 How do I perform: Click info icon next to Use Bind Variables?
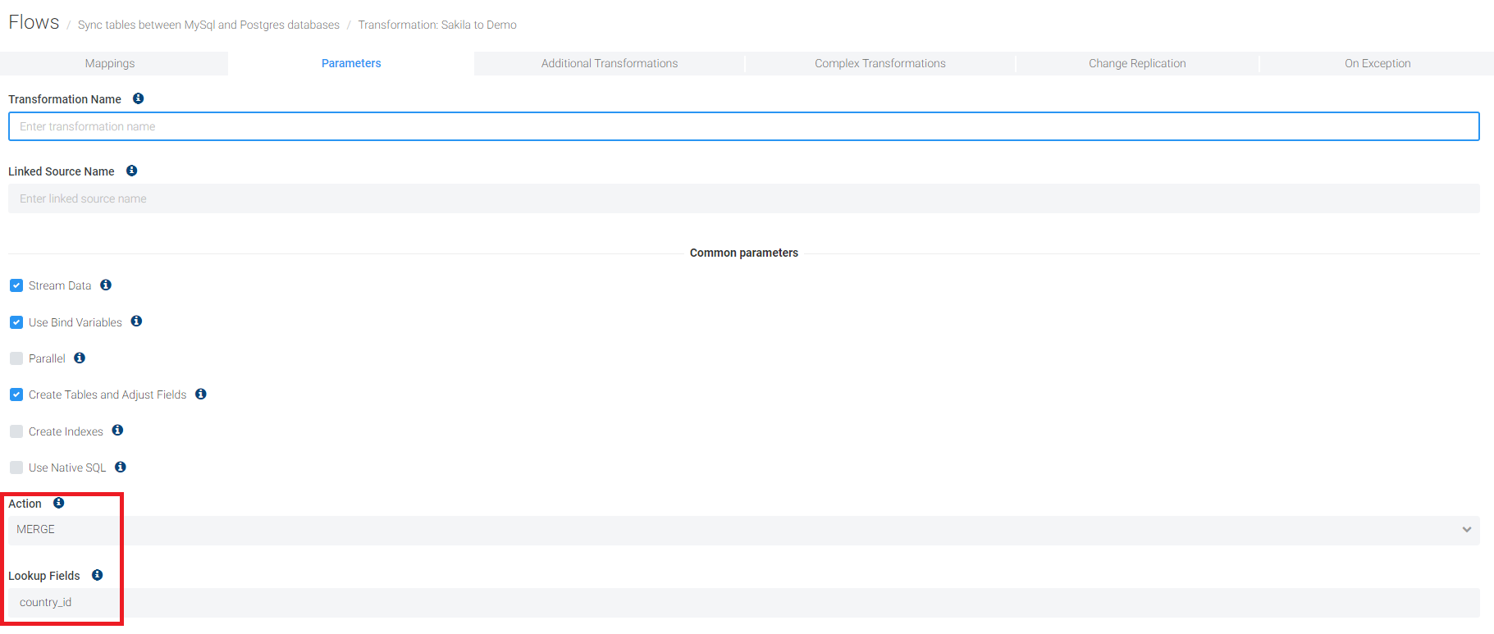coord(136,322)
